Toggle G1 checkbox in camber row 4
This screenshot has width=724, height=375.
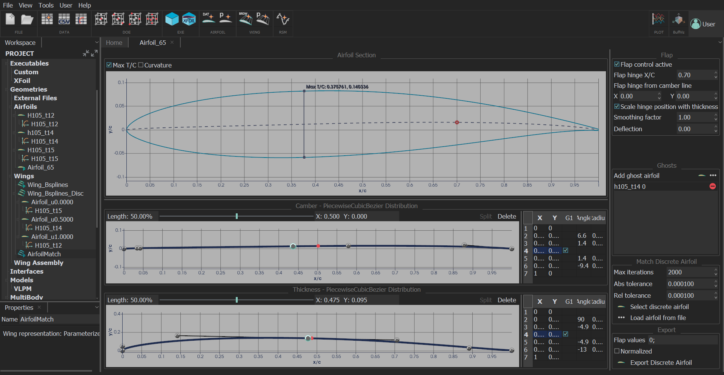click(566, 250)
